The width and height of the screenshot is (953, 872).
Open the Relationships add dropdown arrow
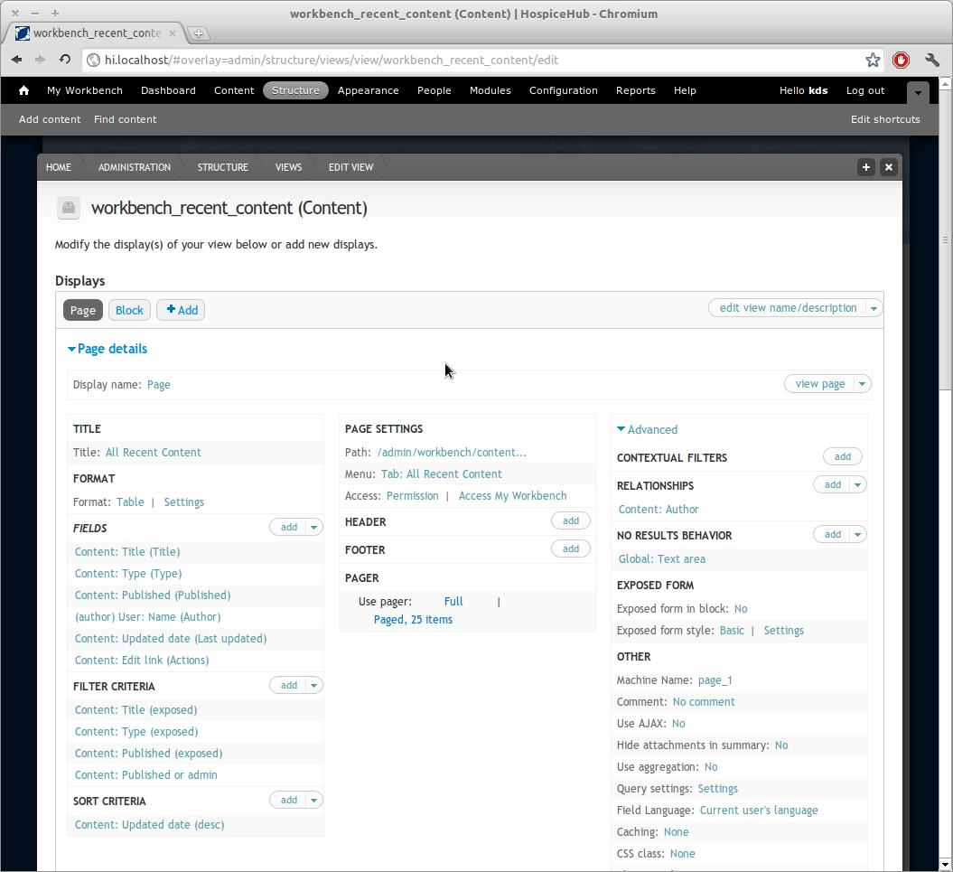[857, 484]
